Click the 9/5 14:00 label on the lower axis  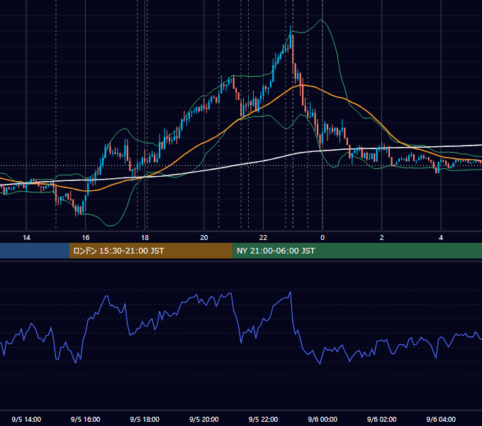26,419
